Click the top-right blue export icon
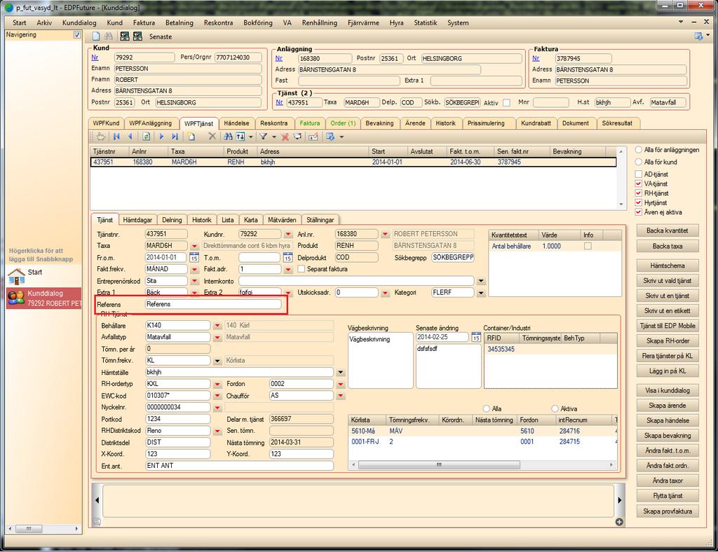The image size is (718, 552). pos(698,36)
